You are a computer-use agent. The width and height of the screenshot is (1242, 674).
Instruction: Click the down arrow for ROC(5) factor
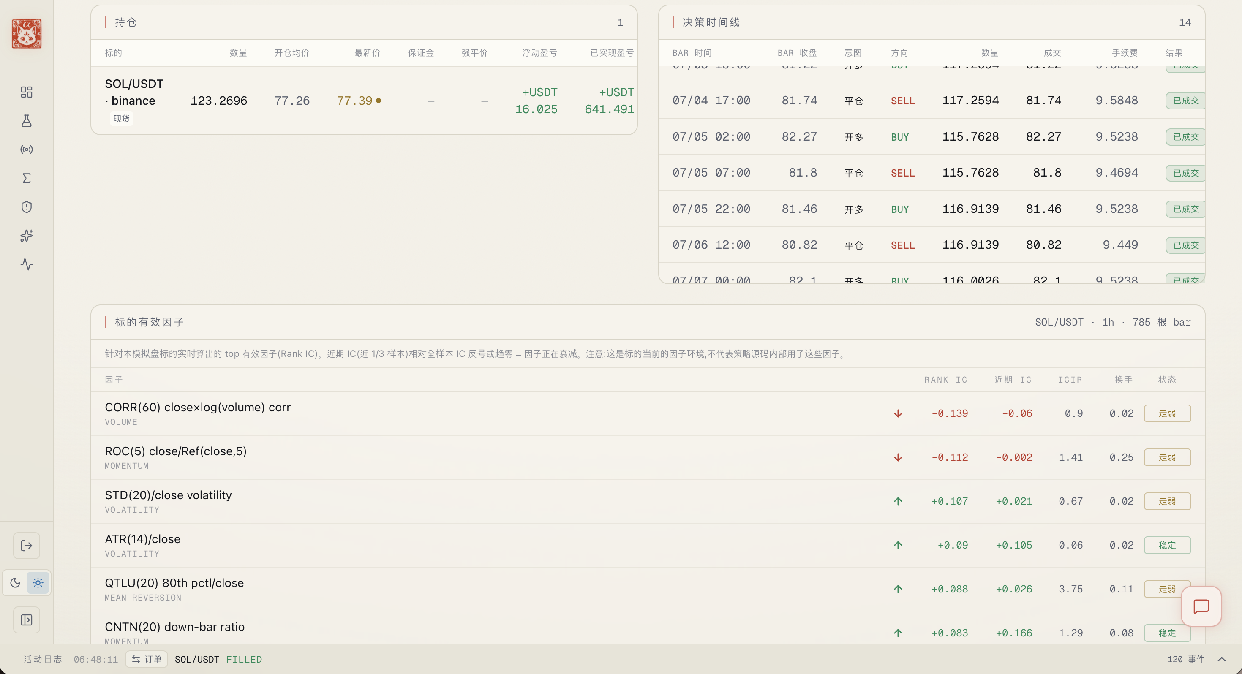pyautogui.click(x=898, y=457)
